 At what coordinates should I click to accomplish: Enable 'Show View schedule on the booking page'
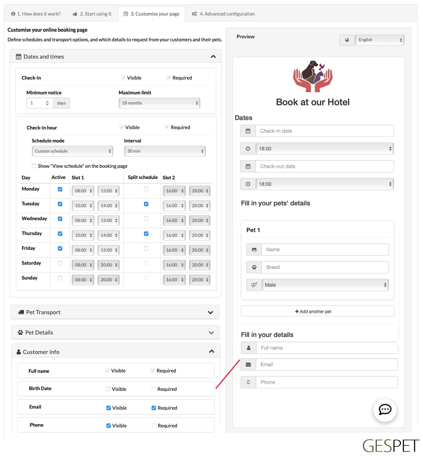tap(34, 166)
